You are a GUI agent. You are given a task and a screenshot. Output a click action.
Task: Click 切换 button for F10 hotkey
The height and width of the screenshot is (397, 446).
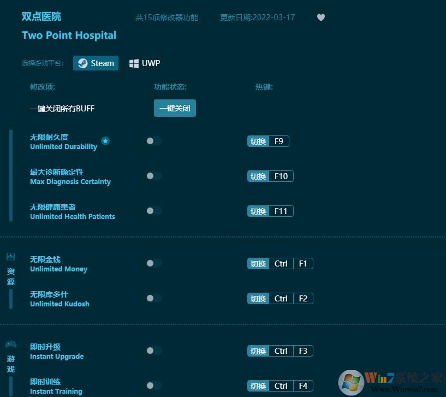258,176
